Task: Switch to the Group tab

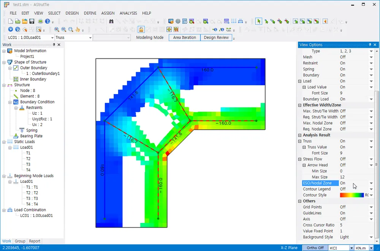Action: click(x=20, y=241)
